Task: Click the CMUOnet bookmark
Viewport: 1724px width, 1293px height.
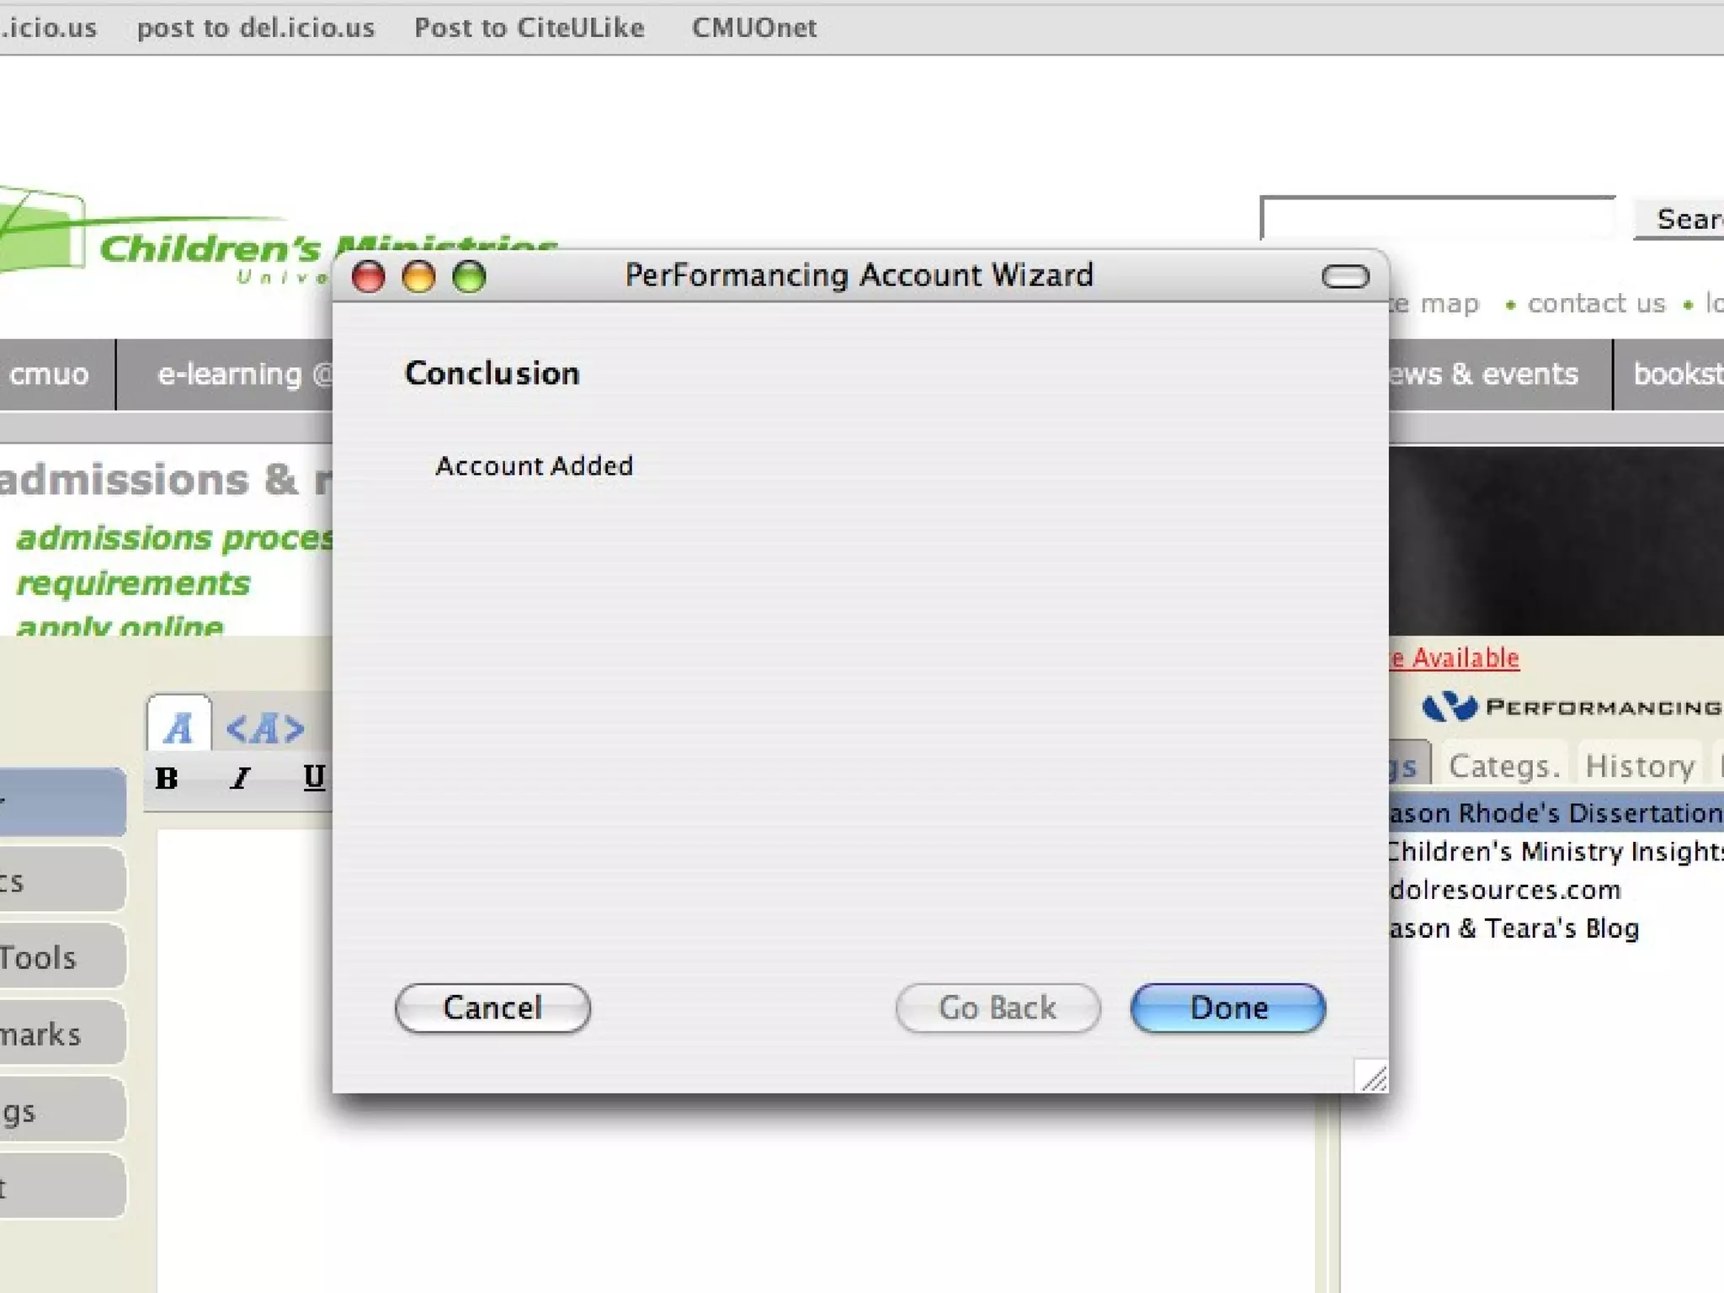Action: tap(754, 28)
